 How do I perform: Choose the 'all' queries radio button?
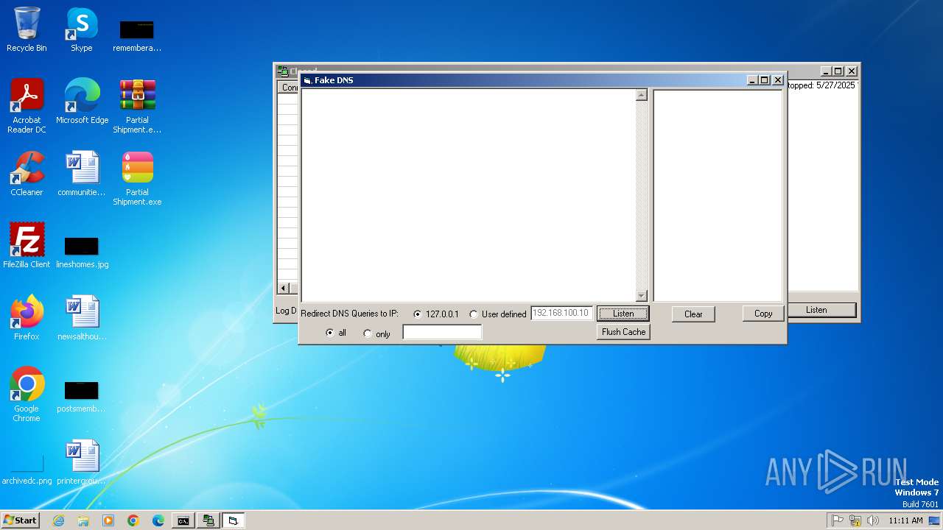click(329, 333)
